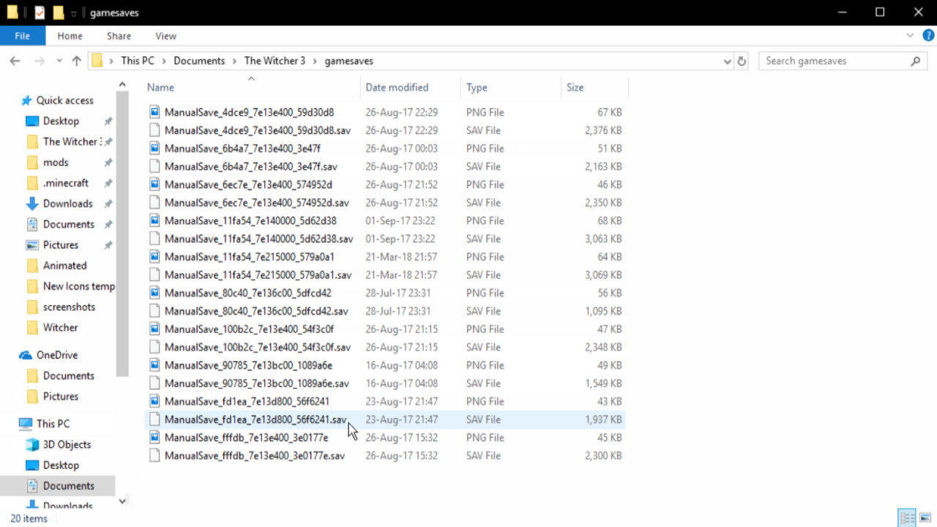Click the OneDrive cloud icon
The height and width of the screenshot is (527, 937).
pyautogui.click(x=26, y=355)
